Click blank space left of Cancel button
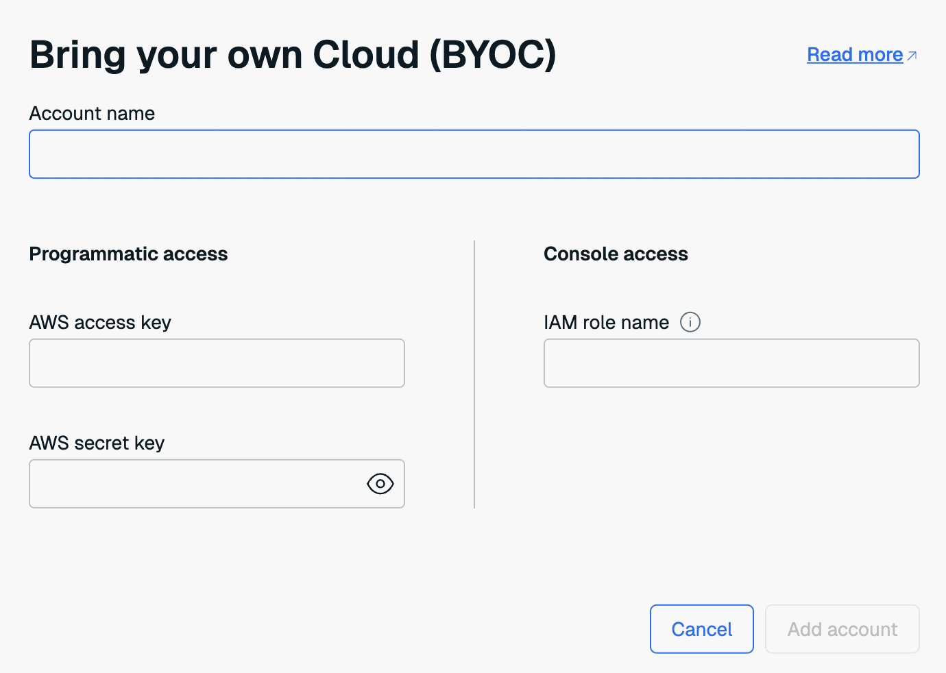 411,629
